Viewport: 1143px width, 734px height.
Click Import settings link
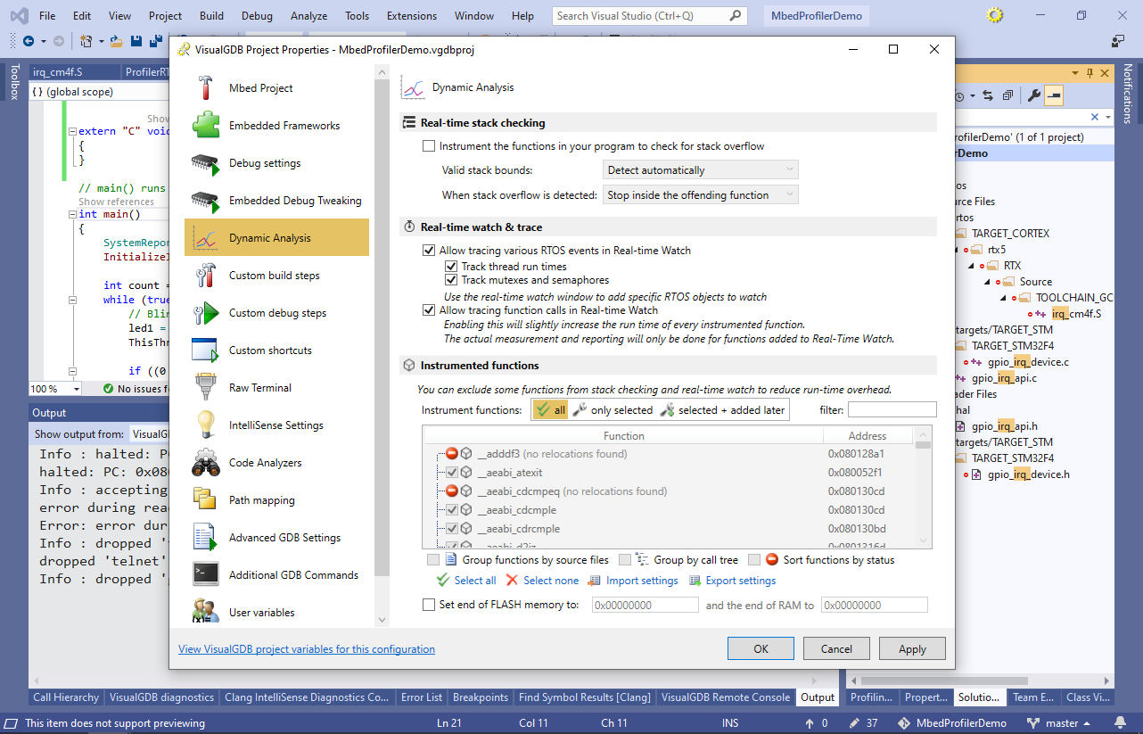pos(634,581)
